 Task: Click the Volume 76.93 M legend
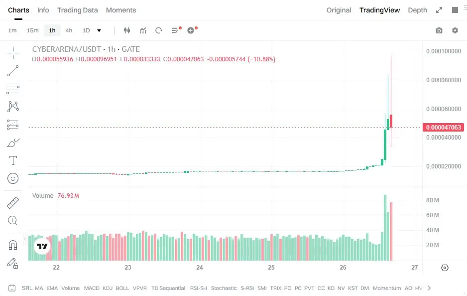pos(56,195)
